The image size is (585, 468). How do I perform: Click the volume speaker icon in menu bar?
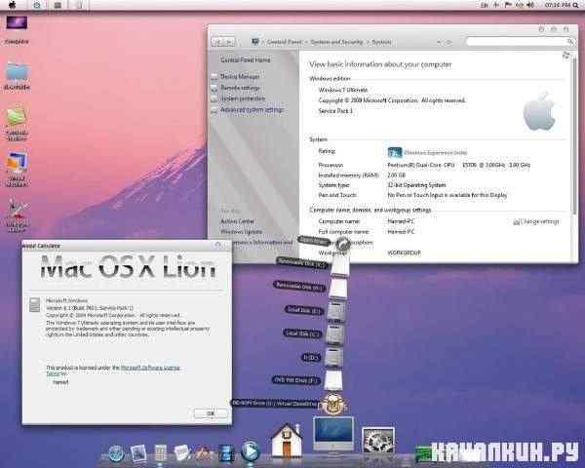tap(530, 5)
